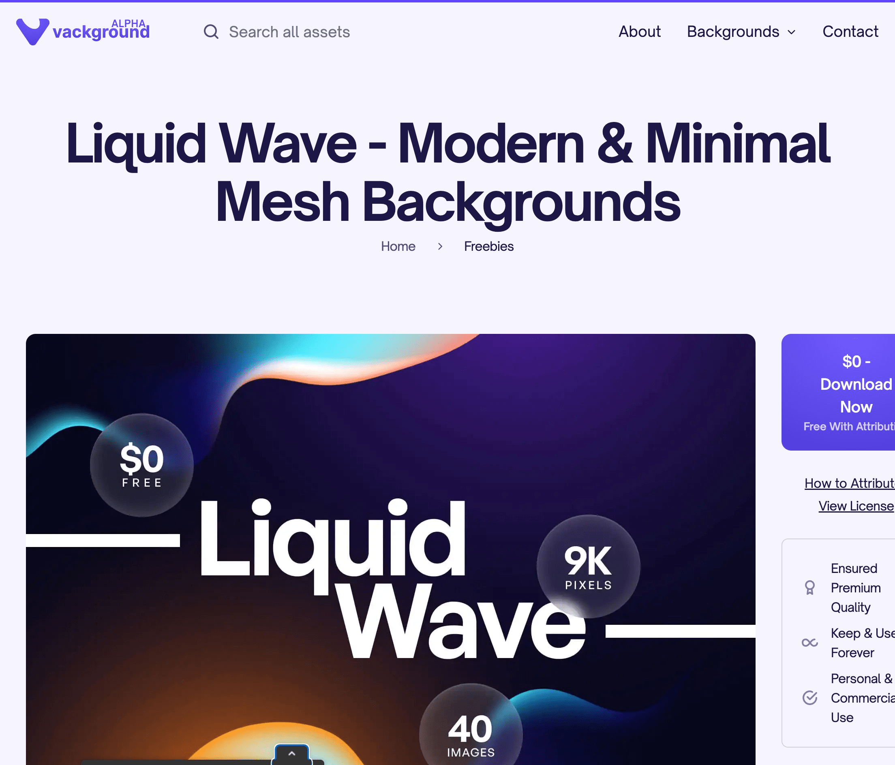Click the breadcrumb separator chevron
The image size is (895, 765).
click(440, 246)
